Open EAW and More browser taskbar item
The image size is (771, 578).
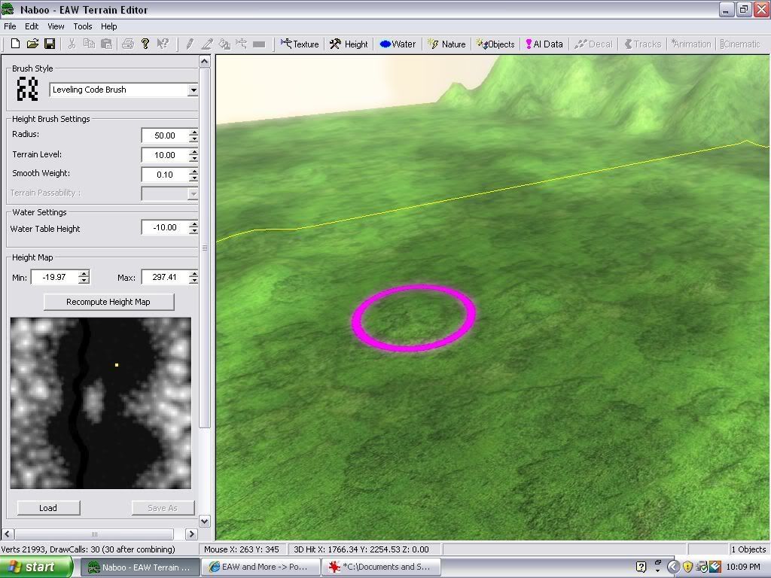(x=261, y=567)
